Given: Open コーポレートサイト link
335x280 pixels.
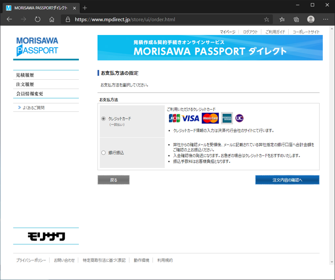Looking at the screenshot, I should [x=306, y=32].
